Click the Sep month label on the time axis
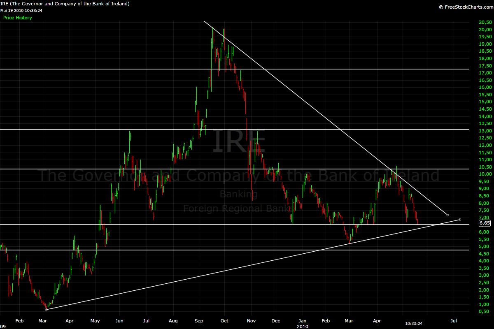Image resolution: width=494 pixels, height=329 pixels. coord(199,320)
